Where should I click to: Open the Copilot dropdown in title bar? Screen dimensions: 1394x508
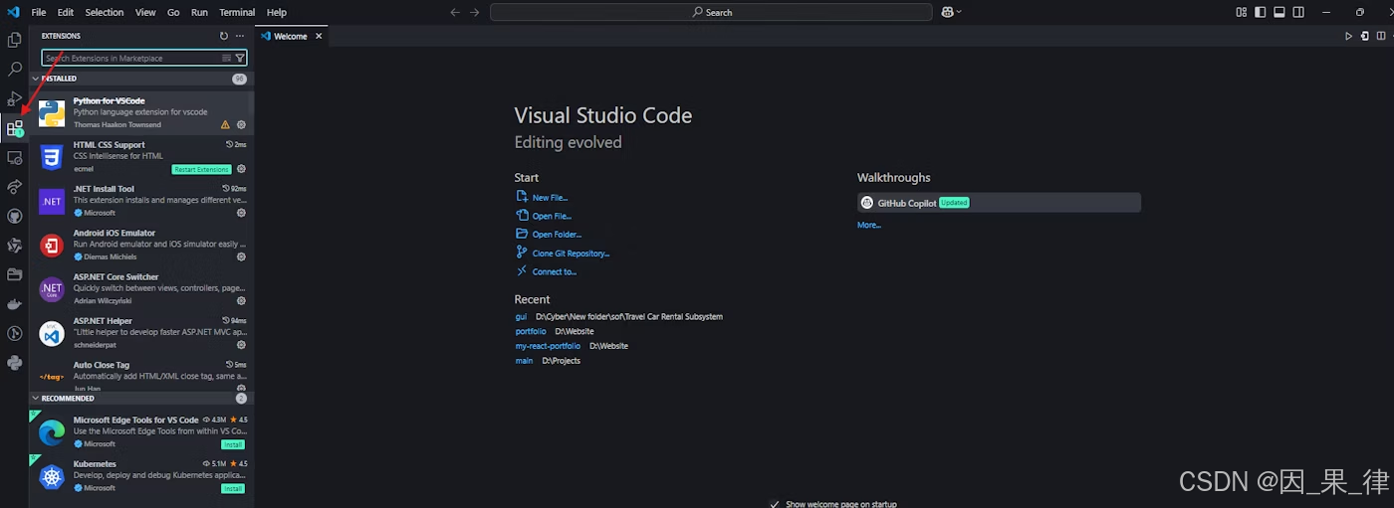(959, 12)
